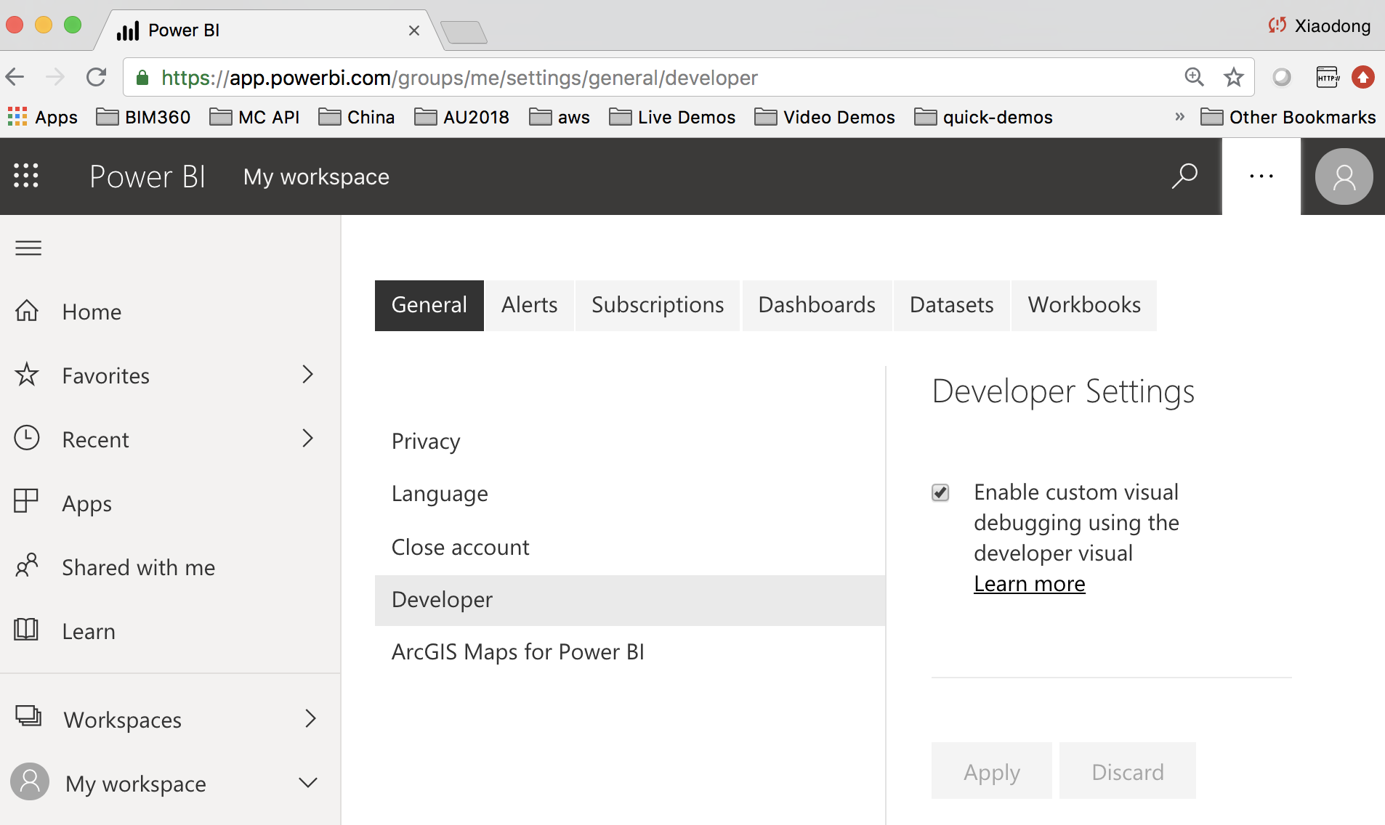The image size is (1385, 825).
Task: Open the China bookmarks folder
Action: click(x=357, y=117)
